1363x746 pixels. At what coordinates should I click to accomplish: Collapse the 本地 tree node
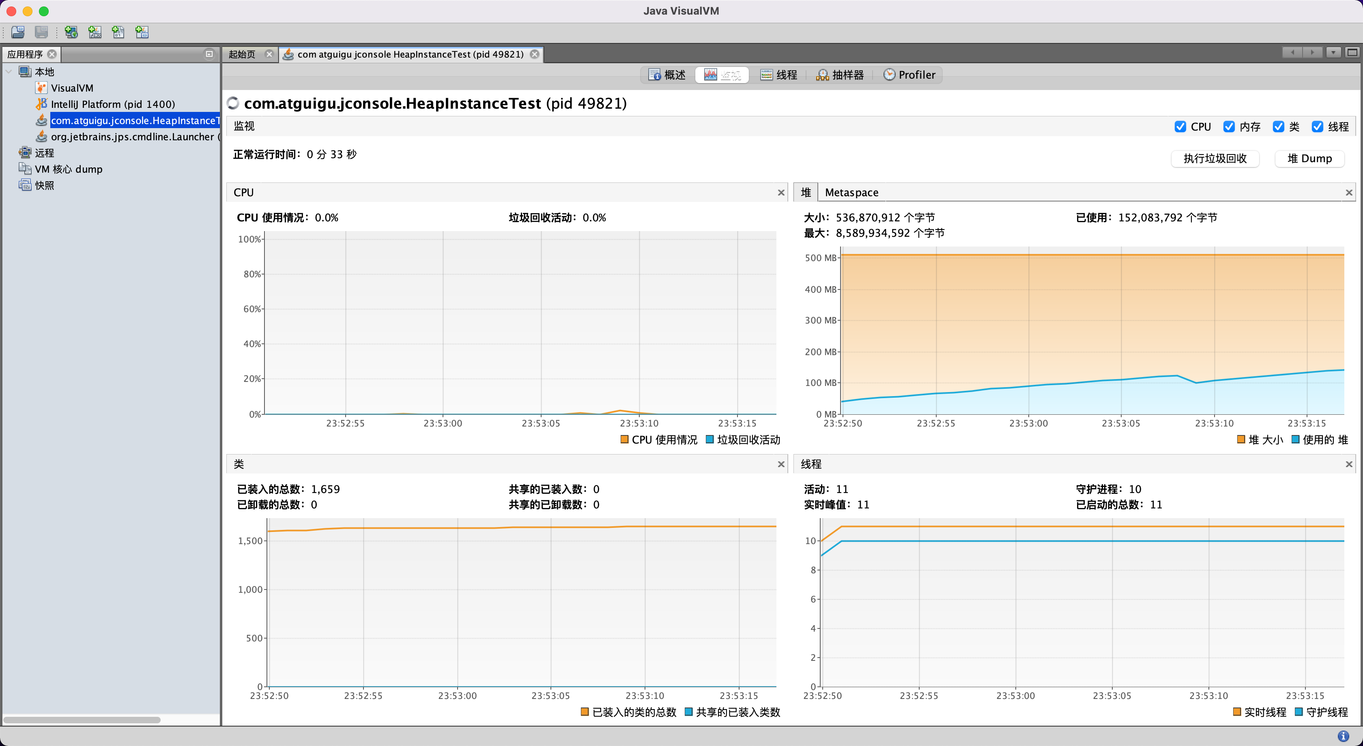[9, 71]
